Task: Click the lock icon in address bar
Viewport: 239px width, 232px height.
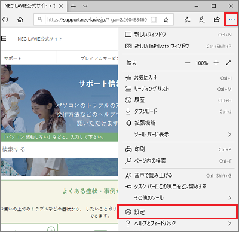Action: pos(39,20)
